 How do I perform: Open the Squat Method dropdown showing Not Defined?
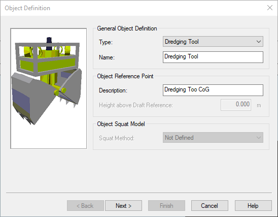click(x=213, y=137)
